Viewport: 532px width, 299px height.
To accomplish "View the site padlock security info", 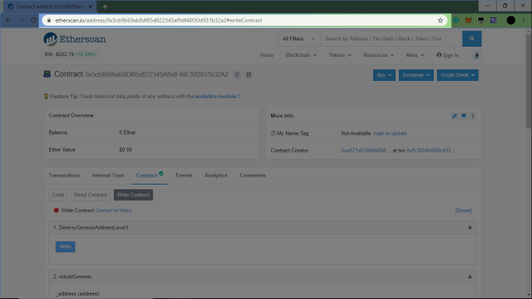I will click(x=49, y=20).
